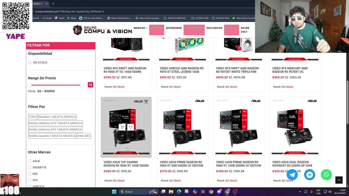Viewport: 349px width, 196px height.
Task: Open the Telegram chat bubble
Action: coord(292,174)
